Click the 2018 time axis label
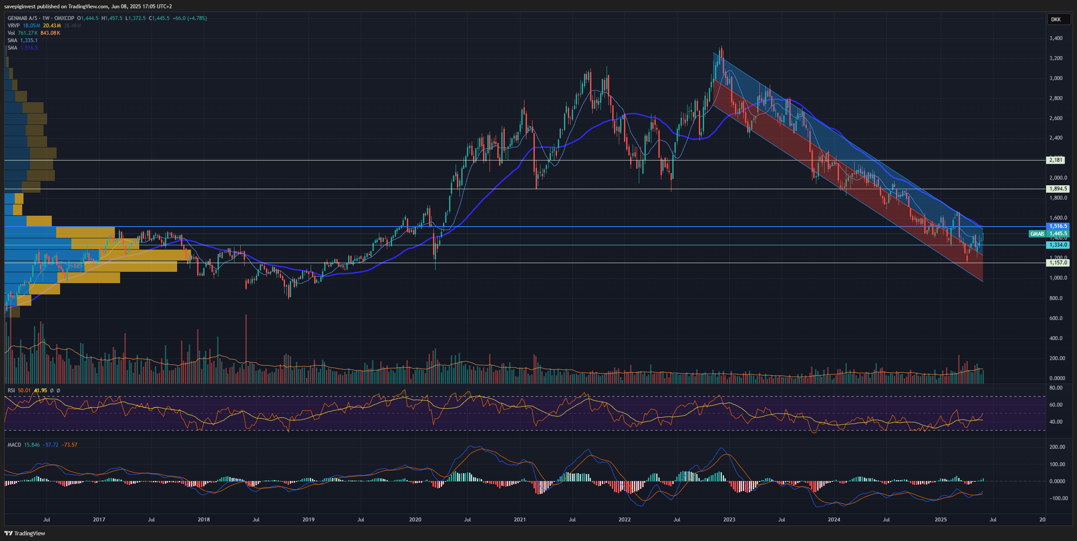The image size is (1077, 541). coord(204,520)
